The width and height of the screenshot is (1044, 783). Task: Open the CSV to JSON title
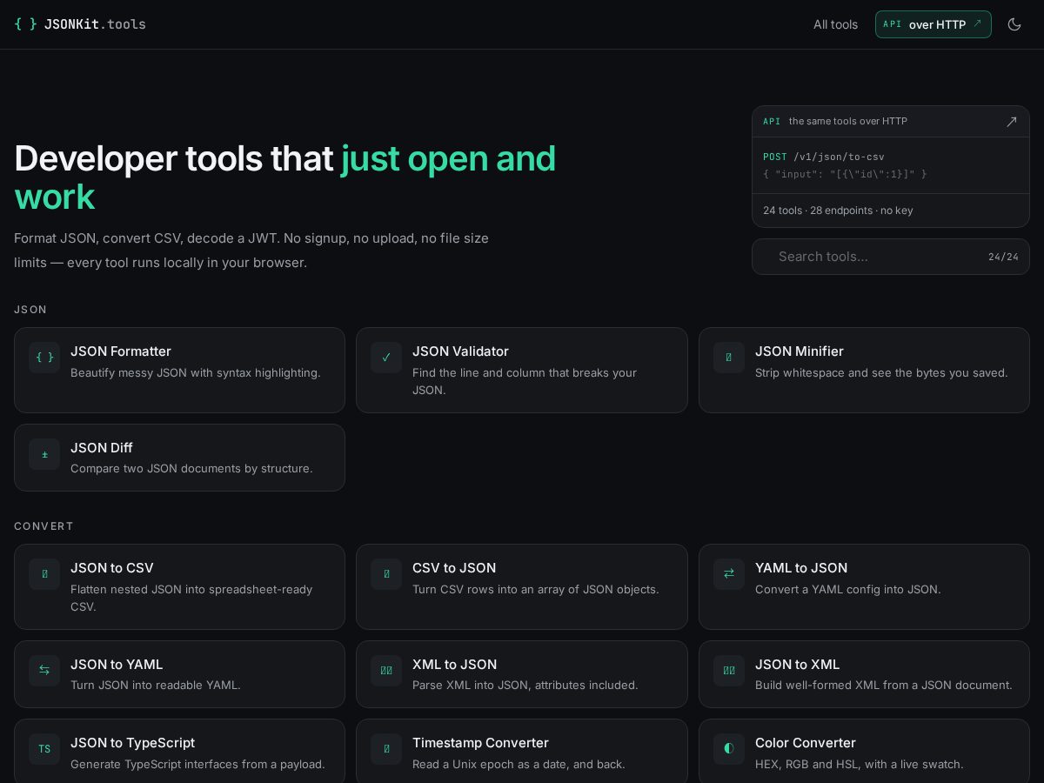[x=454, y=568]
